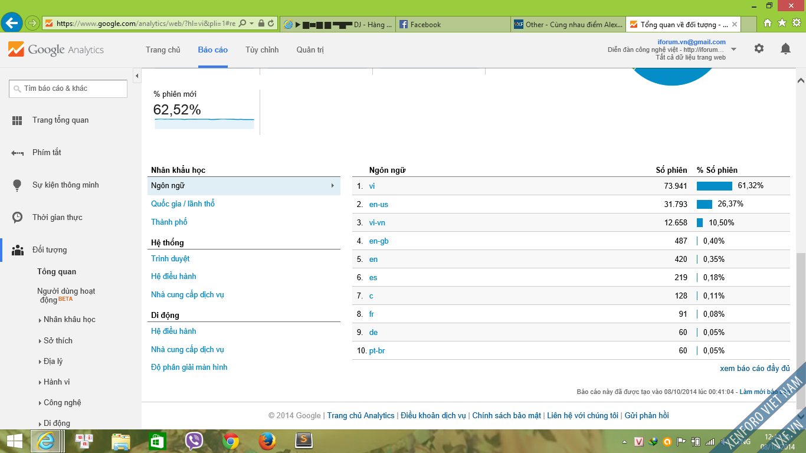806x453 pixels.
Task: Switch to Tùy chỉnh tab
Action: 262,50
